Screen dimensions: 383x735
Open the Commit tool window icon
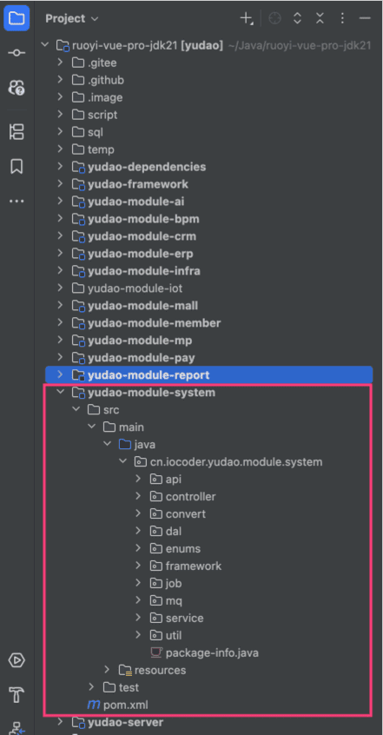coord(17,53)
